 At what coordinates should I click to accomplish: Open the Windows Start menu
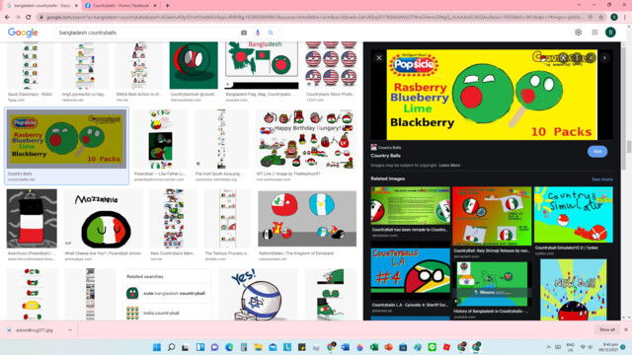[x=157, y=347]
